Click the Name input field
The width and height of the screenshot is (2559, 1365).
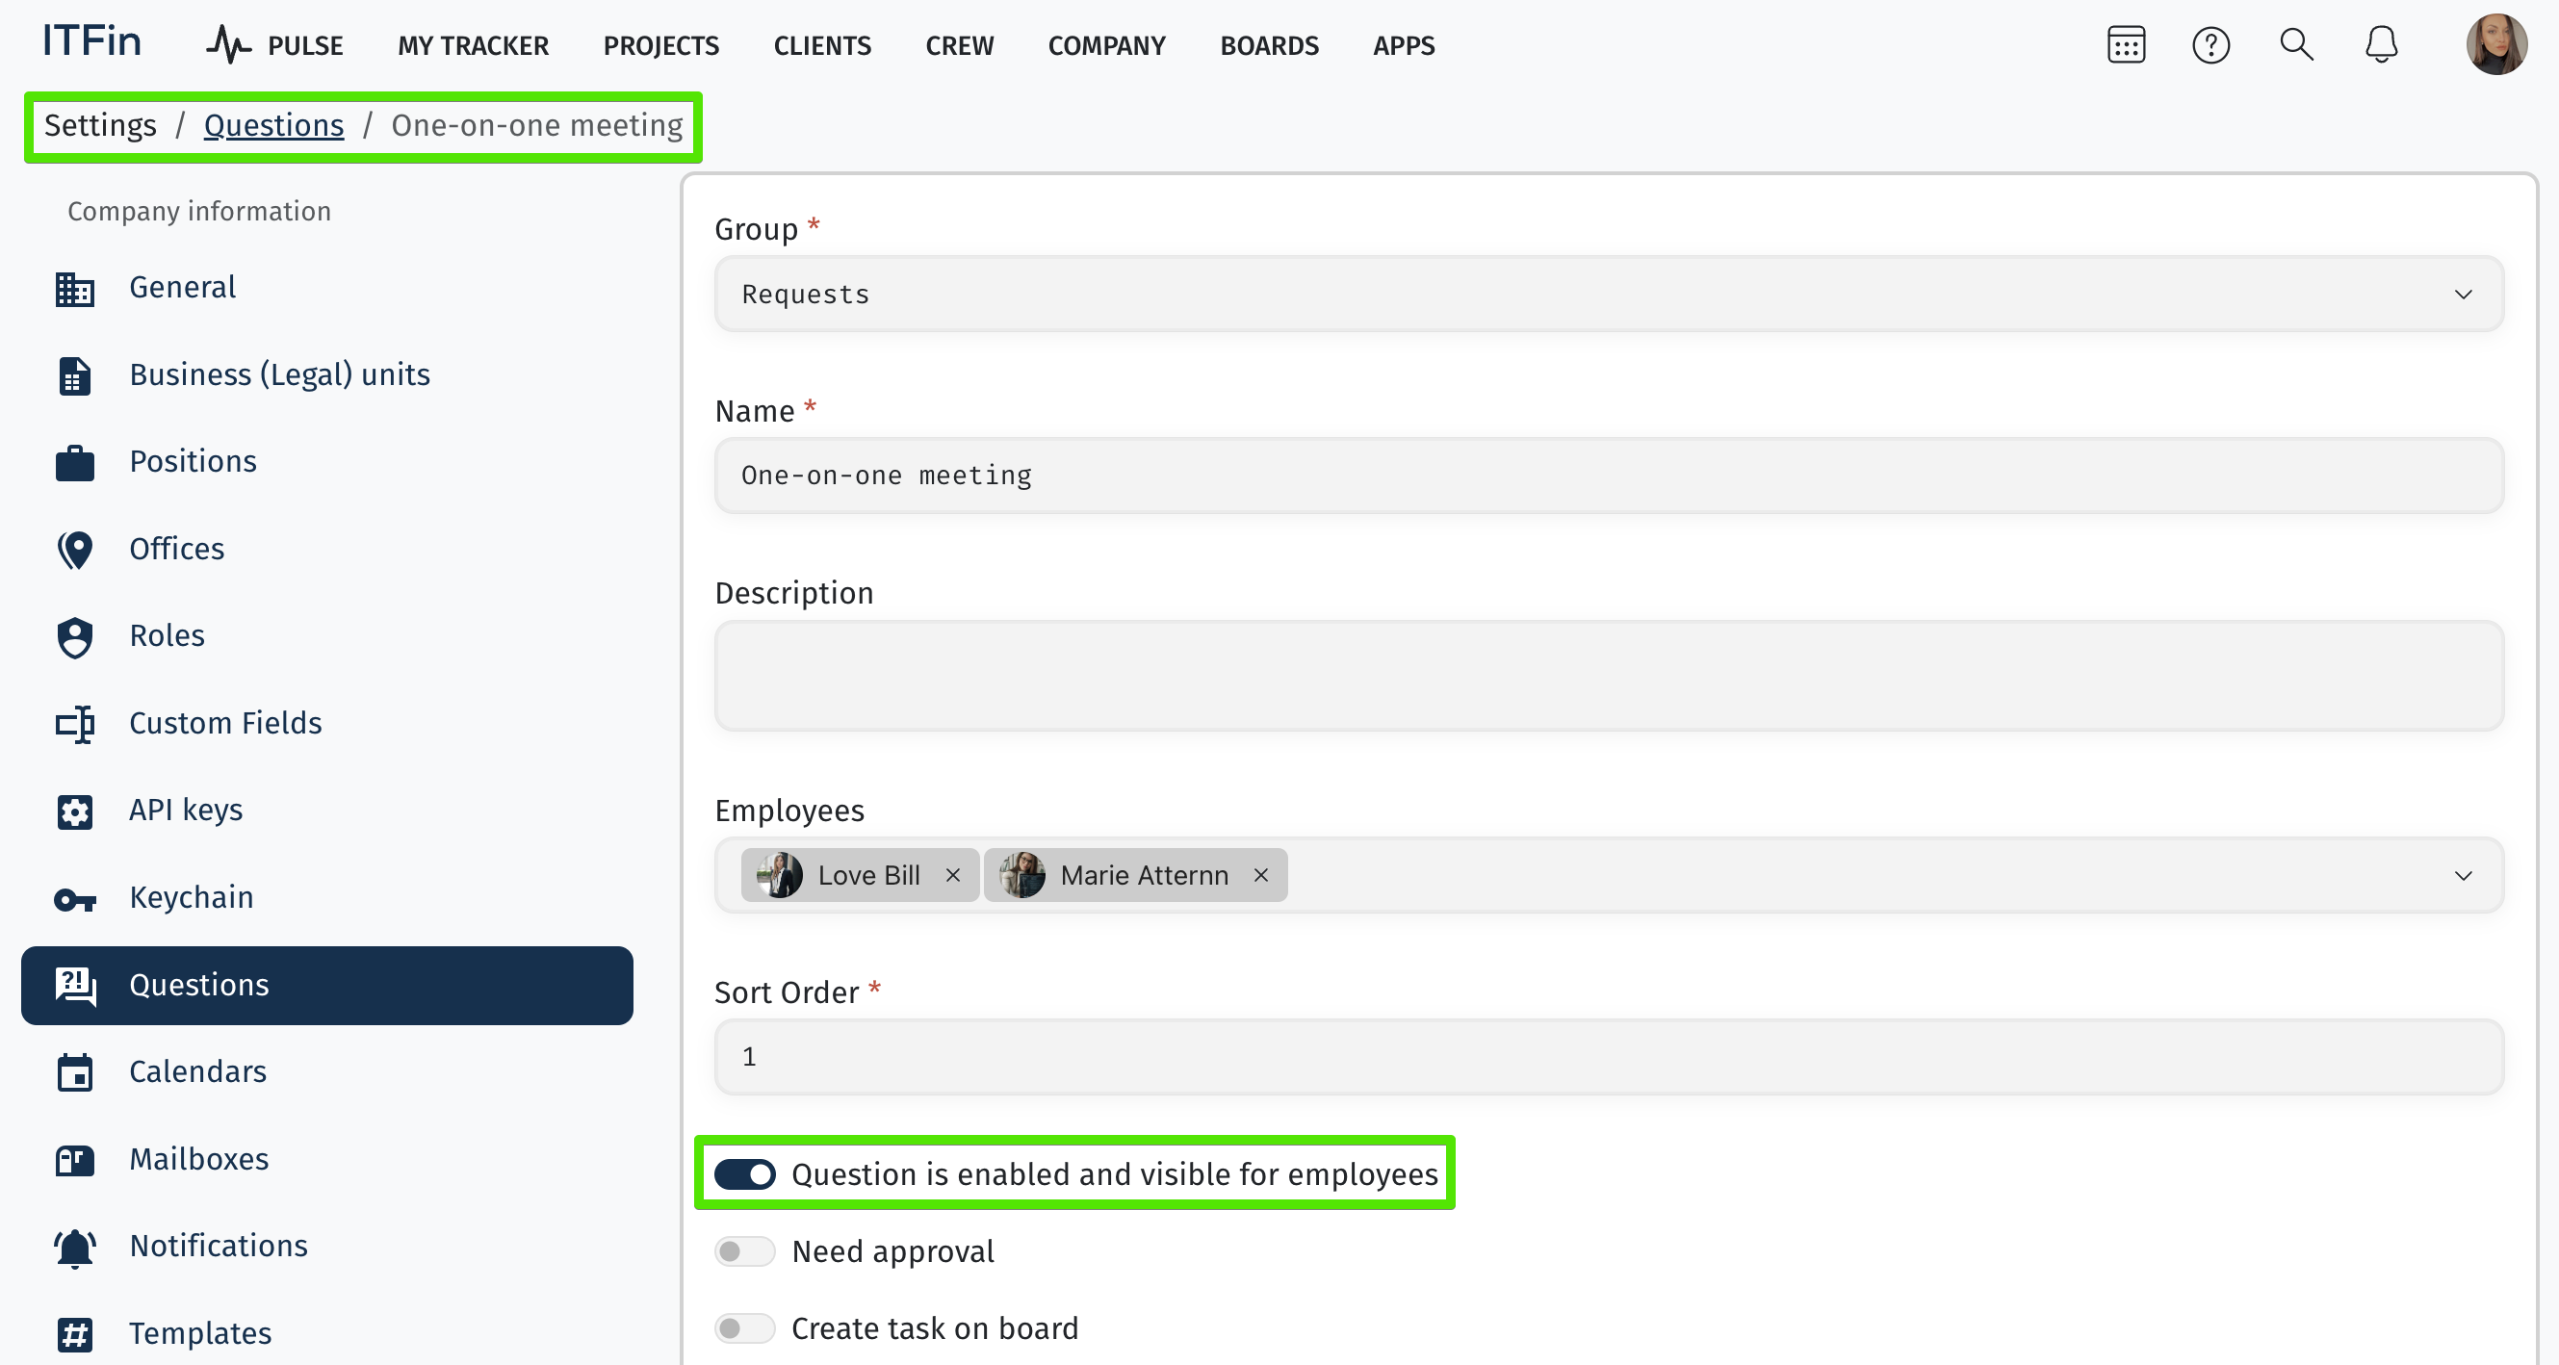(1609, 476)
